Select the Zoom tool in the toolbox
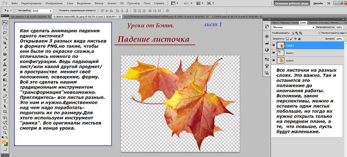347x157 pixels. click(5, 132)
